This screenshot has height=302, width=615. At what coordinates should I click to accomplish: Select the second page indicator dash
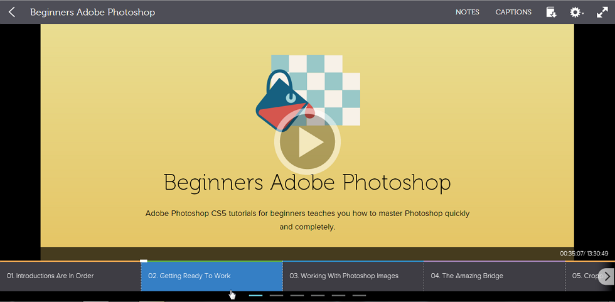277,295
